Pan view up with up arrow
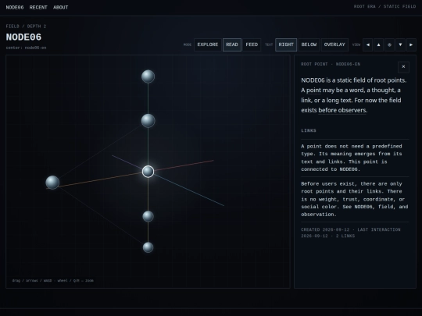422x316 pixels. pos(379,45)
